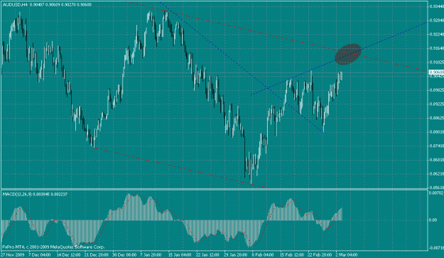Click the 0.9284 price axis value
The width and height of the screenshot is (444, 258).
click(438, 21)
